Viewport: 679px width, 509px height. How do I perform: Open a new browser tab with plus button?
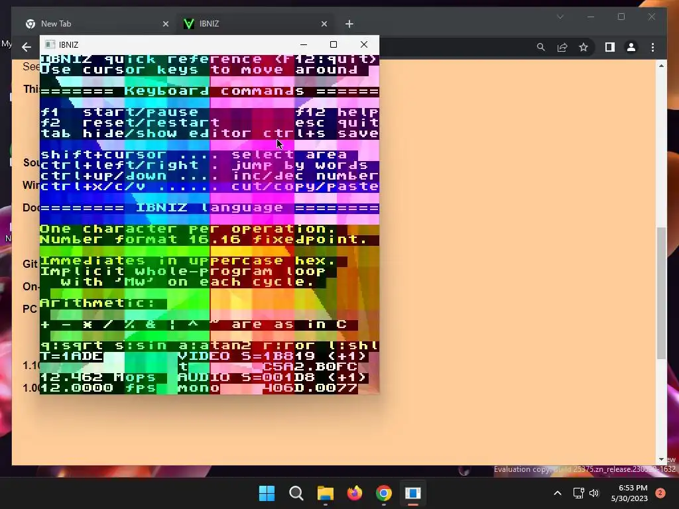(x=349, y=25)
